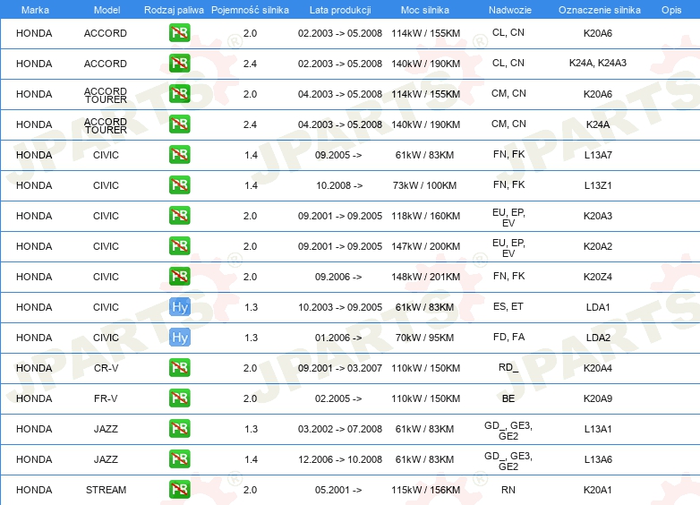The width and height of the screenshot is (700, 505).
Task: Click petrol icon in Civic L13Z1 row
Action: coord(179,184)
